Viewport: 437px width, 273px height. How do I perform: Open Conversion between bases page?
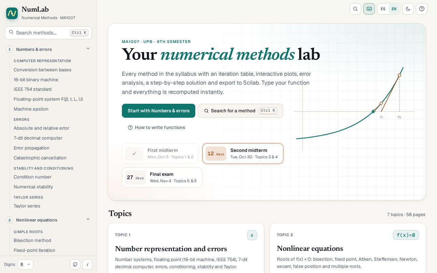[42, 70]
